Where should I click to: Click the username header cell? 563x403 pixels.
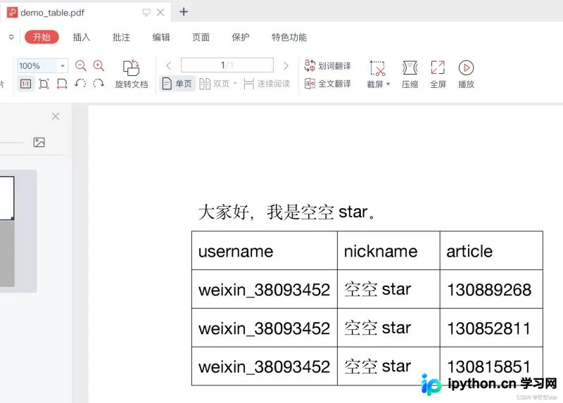(x=265, y=251)
